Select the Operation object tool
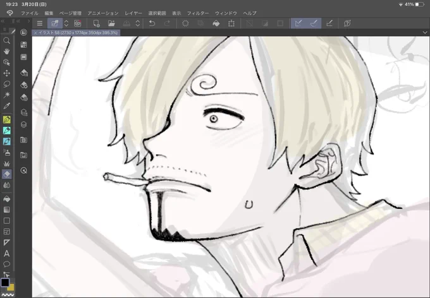 [6, 63]
